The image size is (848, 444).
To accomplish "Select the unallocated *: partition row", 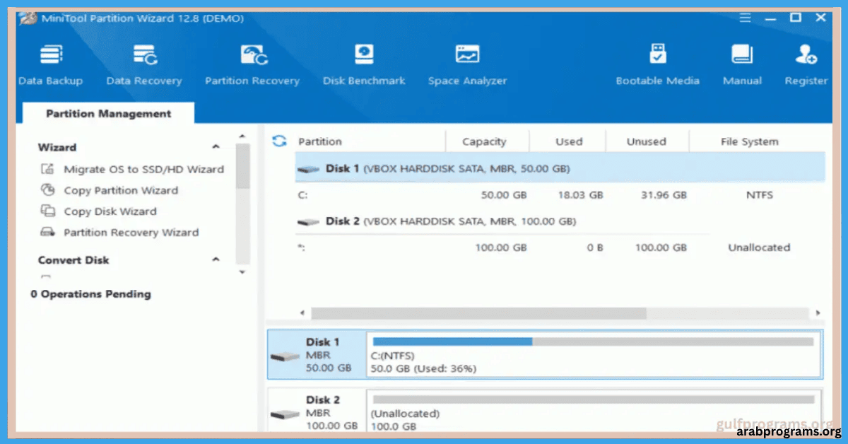I will coord(560,247).
